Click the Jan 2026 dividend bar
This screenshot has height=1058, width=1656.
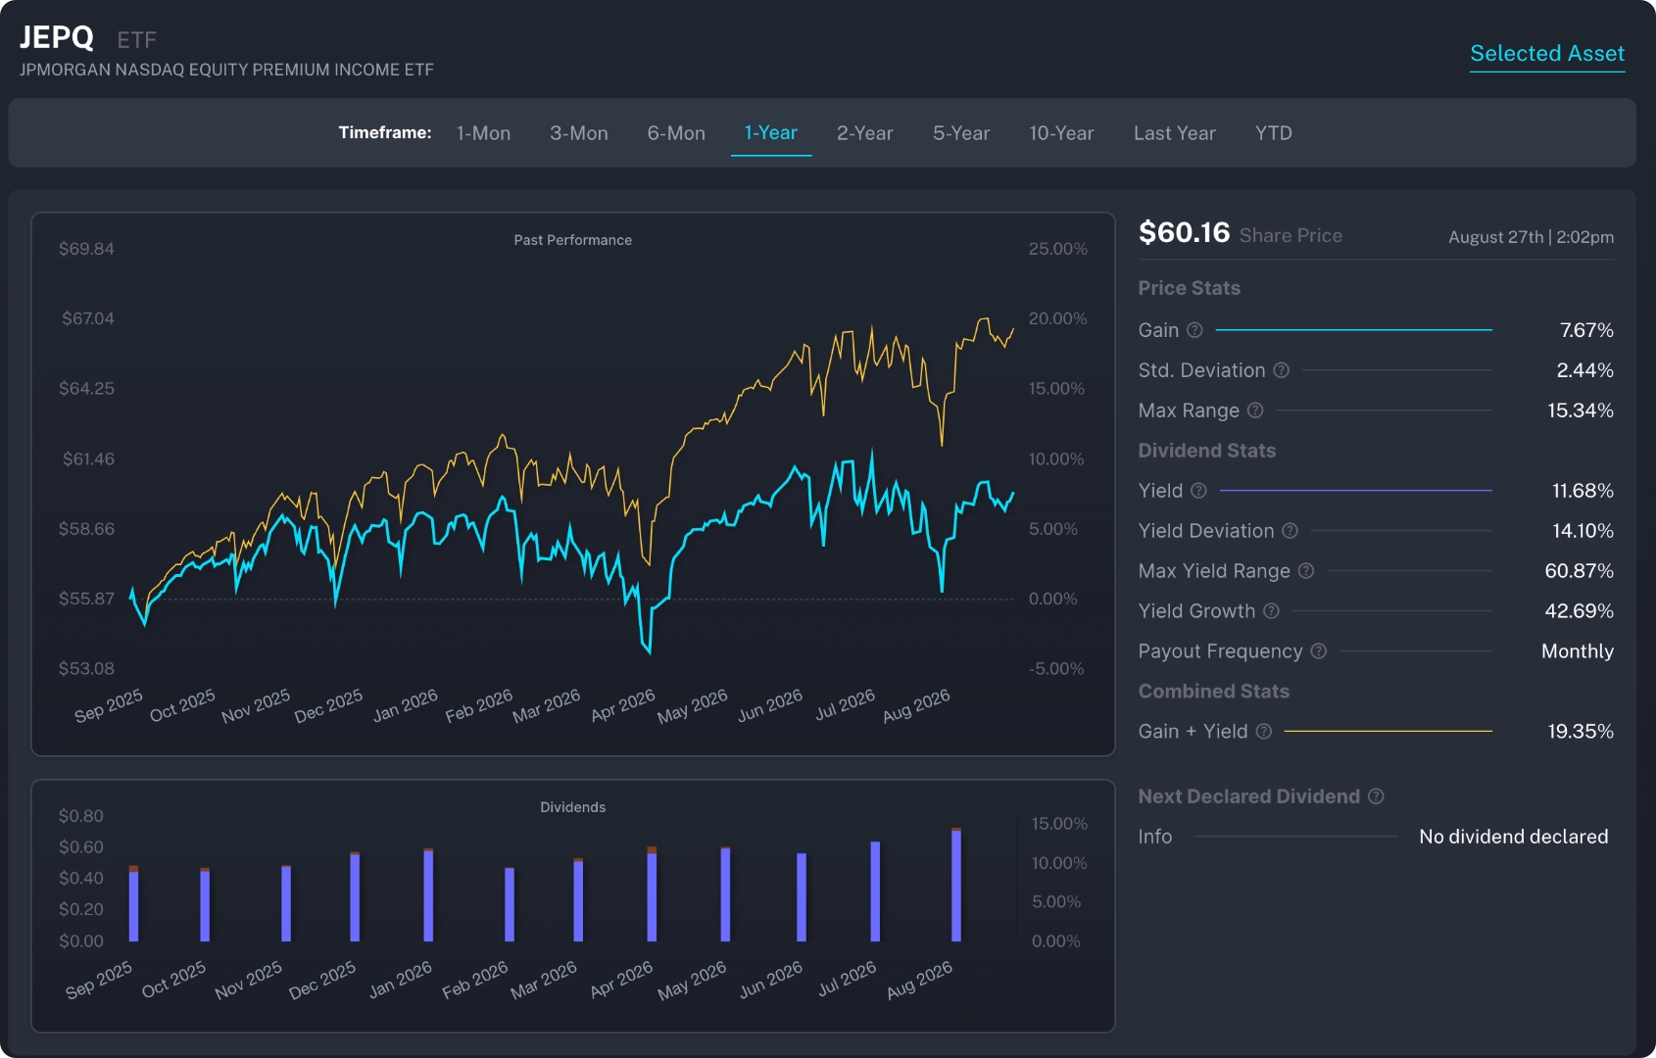pos(428,895)
